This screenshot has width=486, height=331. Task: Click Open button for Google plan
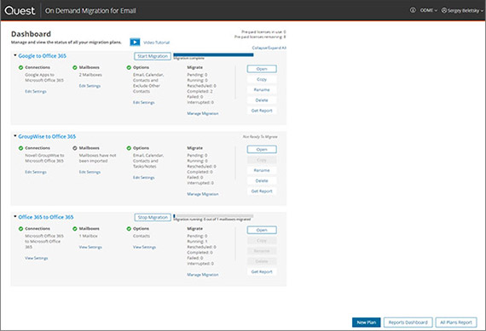coord(262,69)
